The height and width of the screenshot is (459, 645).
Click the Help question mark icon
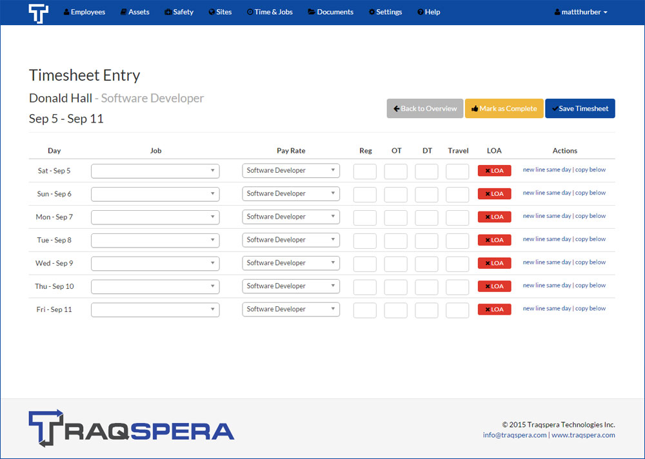click(x=419, y=12)
